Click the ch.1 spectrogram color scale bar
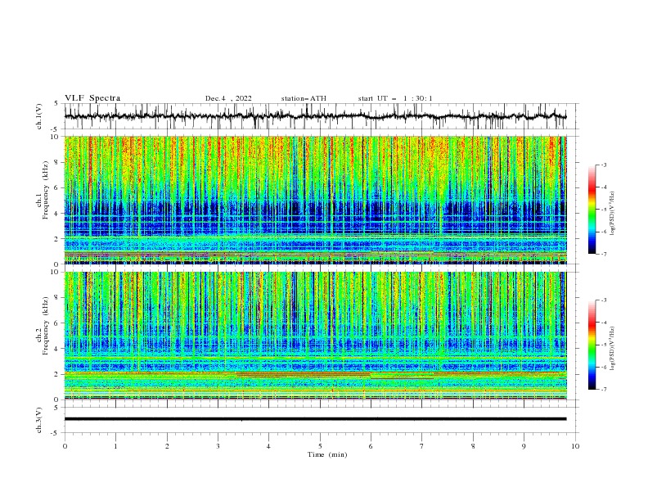This screenshot has height=501, width=648. (x=592, y=210)
